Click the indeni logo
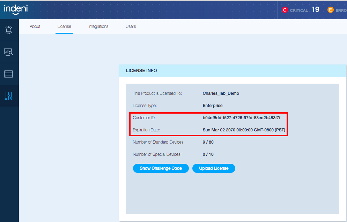347x222 pixels. tap(16, 9)
